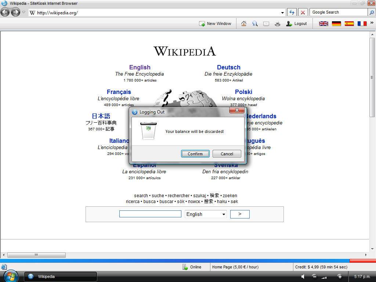Click the Wikipedia search text field

pos(150,214)
